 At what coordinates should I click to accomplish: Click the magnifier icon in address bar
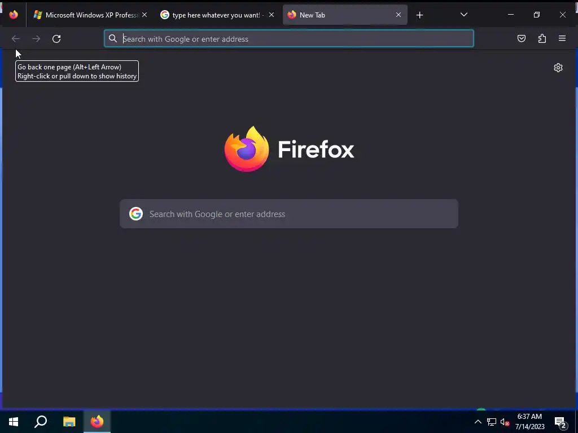pos(113,39)
